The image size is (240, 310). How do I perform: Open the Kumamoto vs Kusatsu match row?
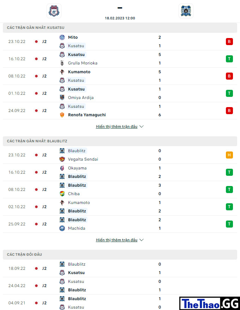120,76
